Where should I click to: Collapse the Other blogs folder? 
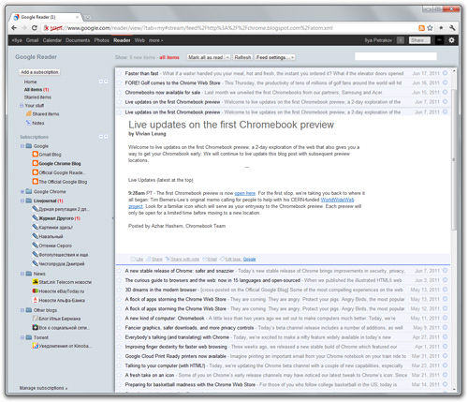22,310
